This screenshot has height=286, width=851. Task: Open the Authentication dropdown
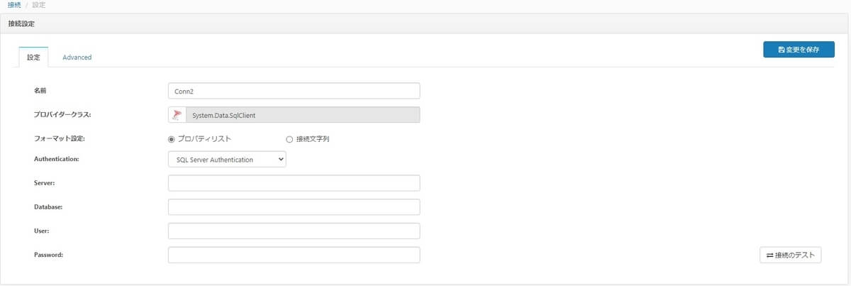[227, 160]
